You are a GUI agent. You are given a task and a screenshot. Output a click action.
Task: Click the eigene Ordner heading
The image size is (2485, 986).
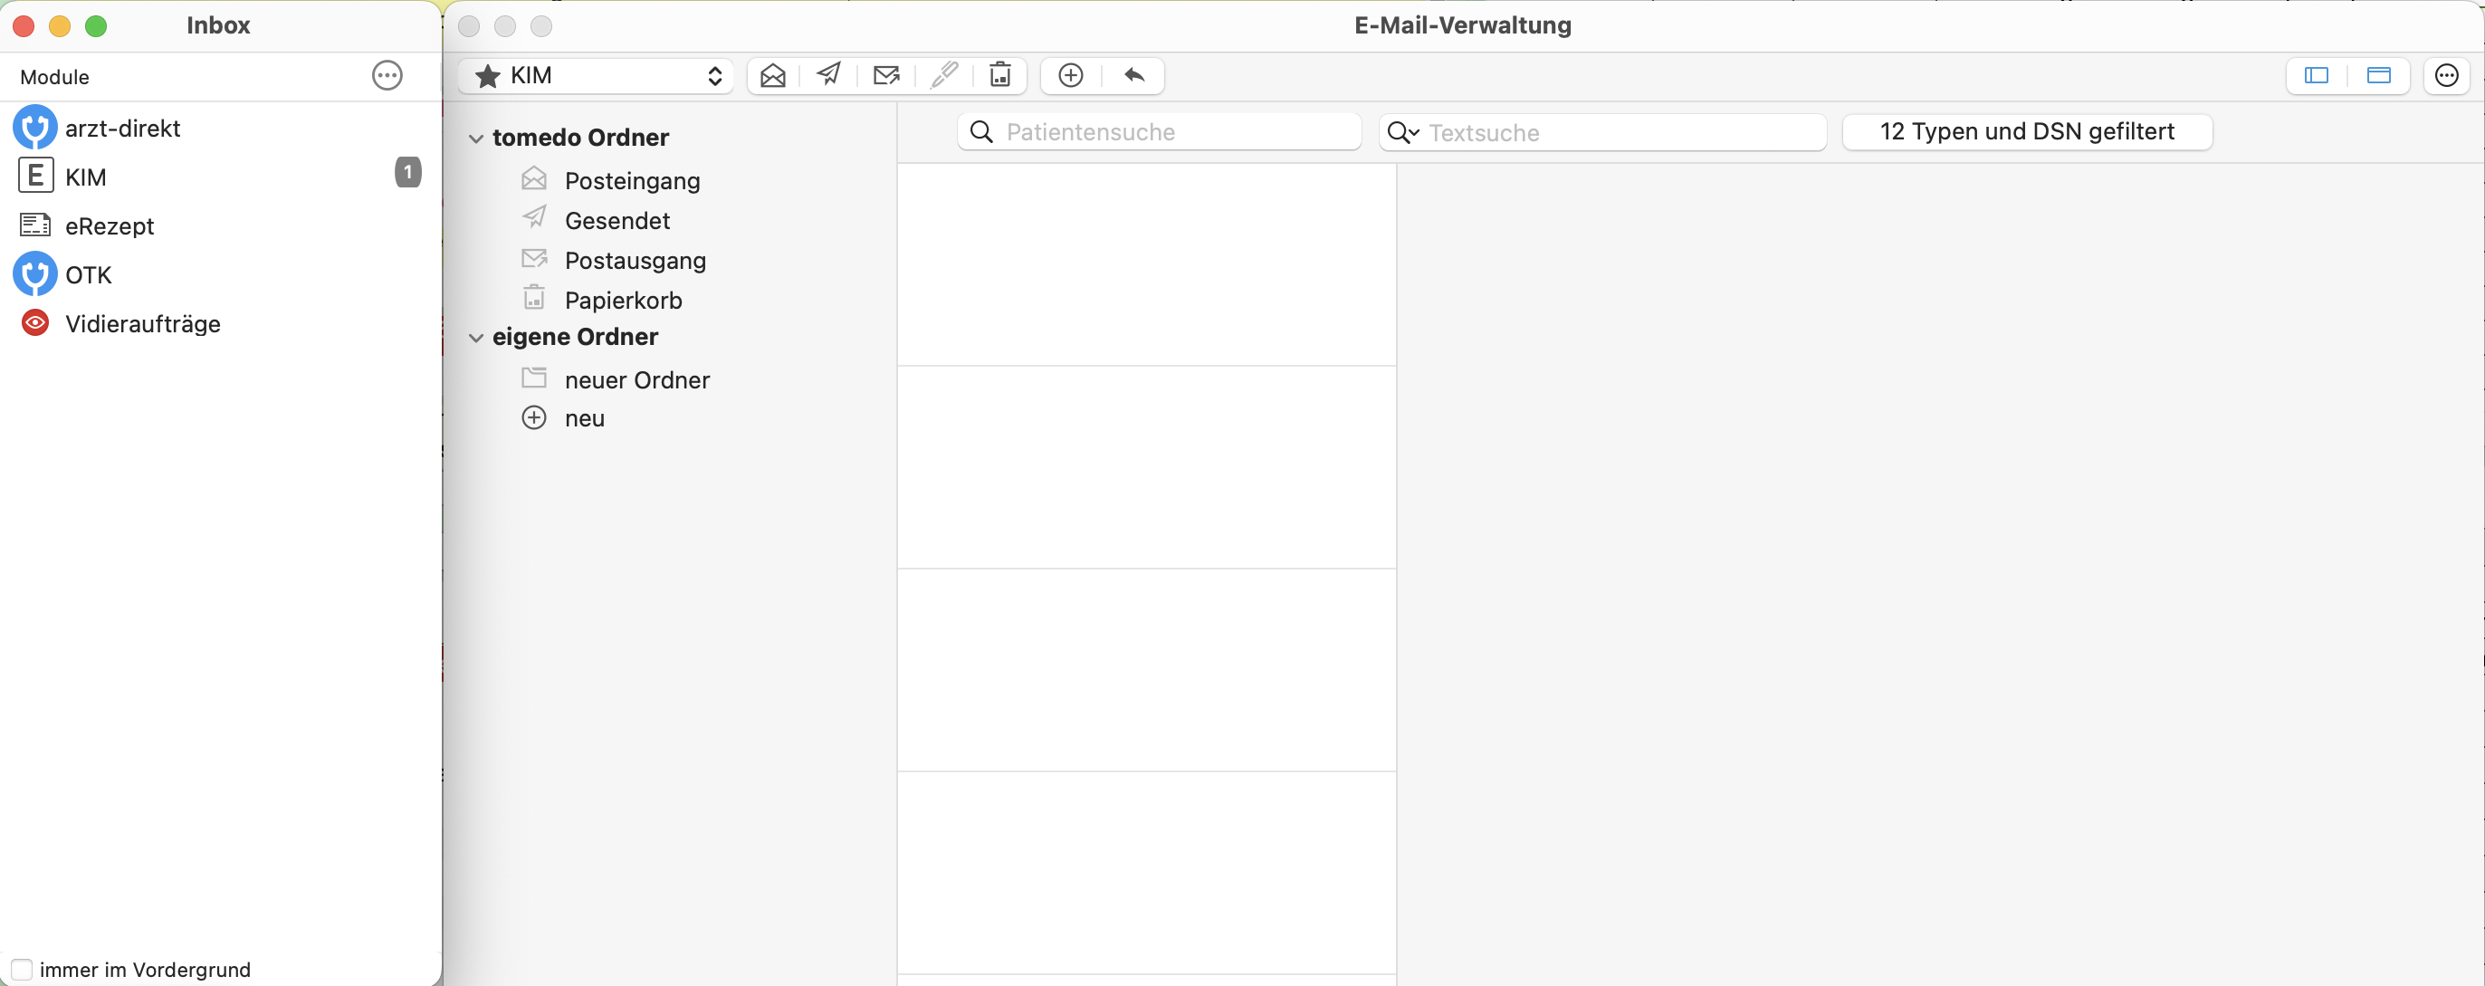point(575,337)
